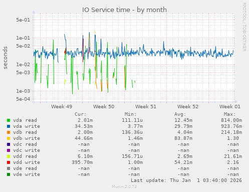
Task: Click the vda read green color swatch
Action: (x=9, y=120)
